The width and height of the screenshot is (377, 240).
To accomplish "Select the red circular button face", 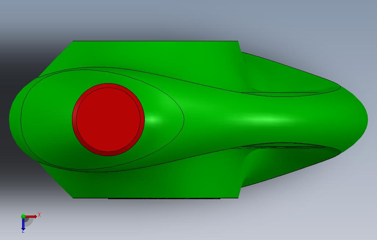I will coord(108,120).
